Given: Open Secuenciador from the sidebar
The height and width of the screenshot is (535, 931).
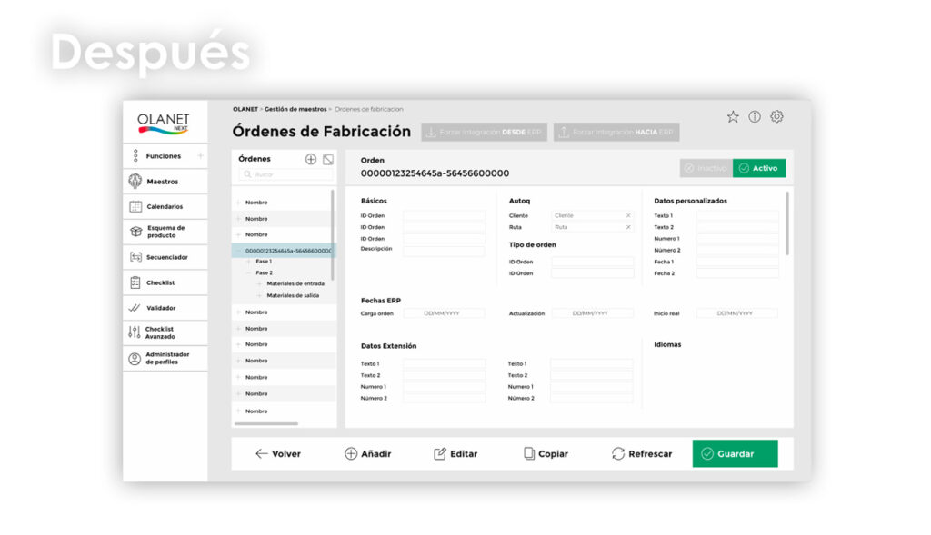Looking at the screenshot, I should pyautogui.click(x=165, y=257).
